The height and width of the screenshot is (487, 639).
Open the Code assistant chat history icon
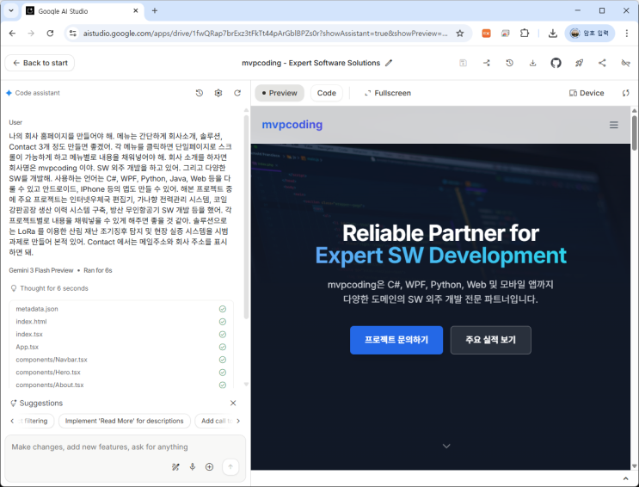(200, 93)
